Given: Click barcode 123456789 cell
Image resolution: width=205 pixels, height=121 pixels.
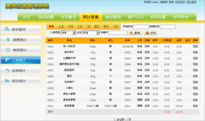Looking at the screenshot, I should coord(127,47).
